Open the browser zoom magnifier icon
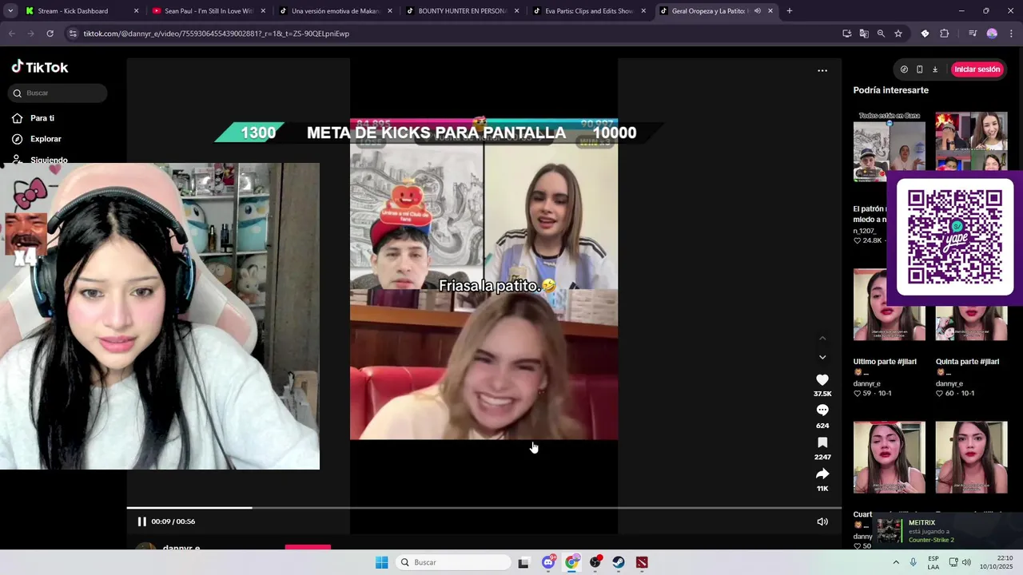 (881, 34)
